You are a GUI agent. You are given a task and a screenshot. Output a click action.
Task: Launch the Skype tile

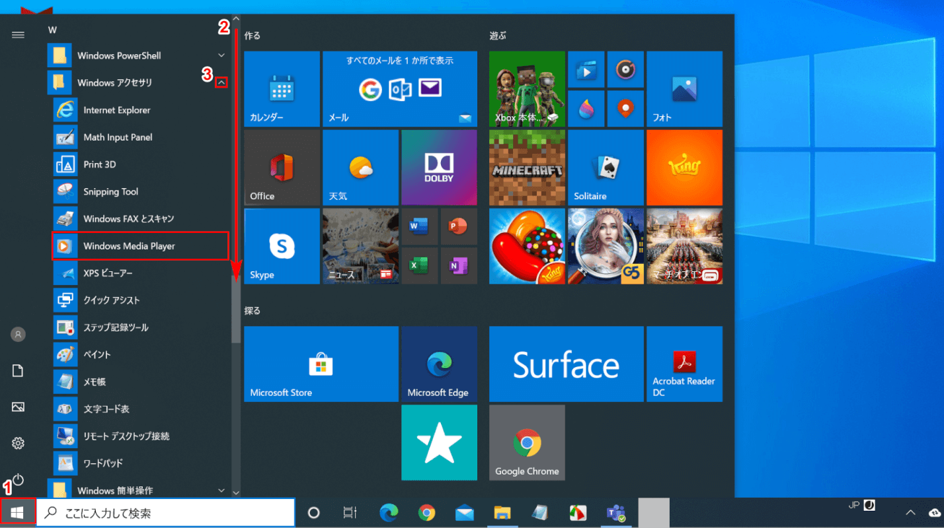282,246
